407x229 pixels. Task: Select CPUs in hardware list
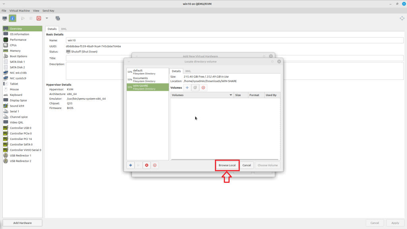(22, 45)
